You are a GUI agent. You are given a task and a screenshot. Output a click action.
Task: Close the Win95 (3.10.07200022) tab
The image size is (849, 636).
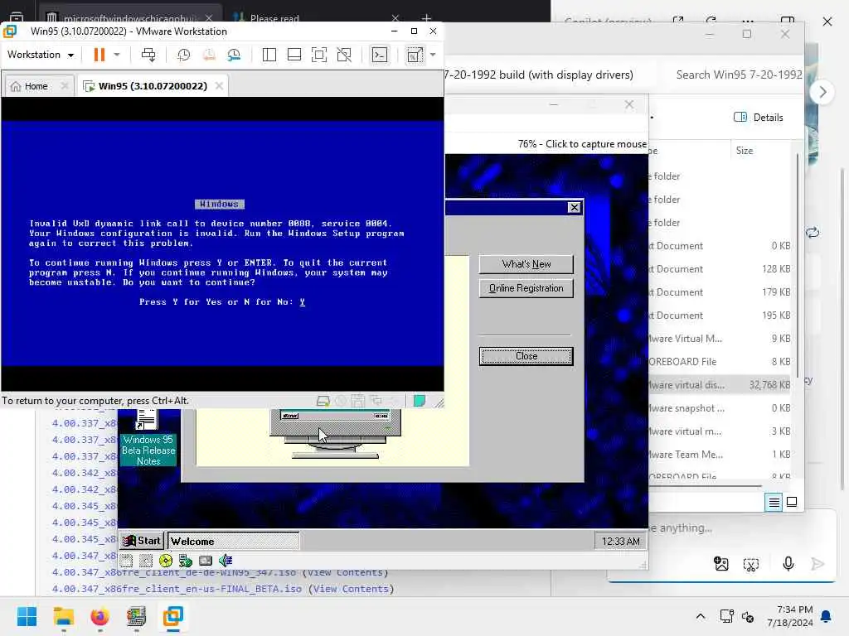219,86
